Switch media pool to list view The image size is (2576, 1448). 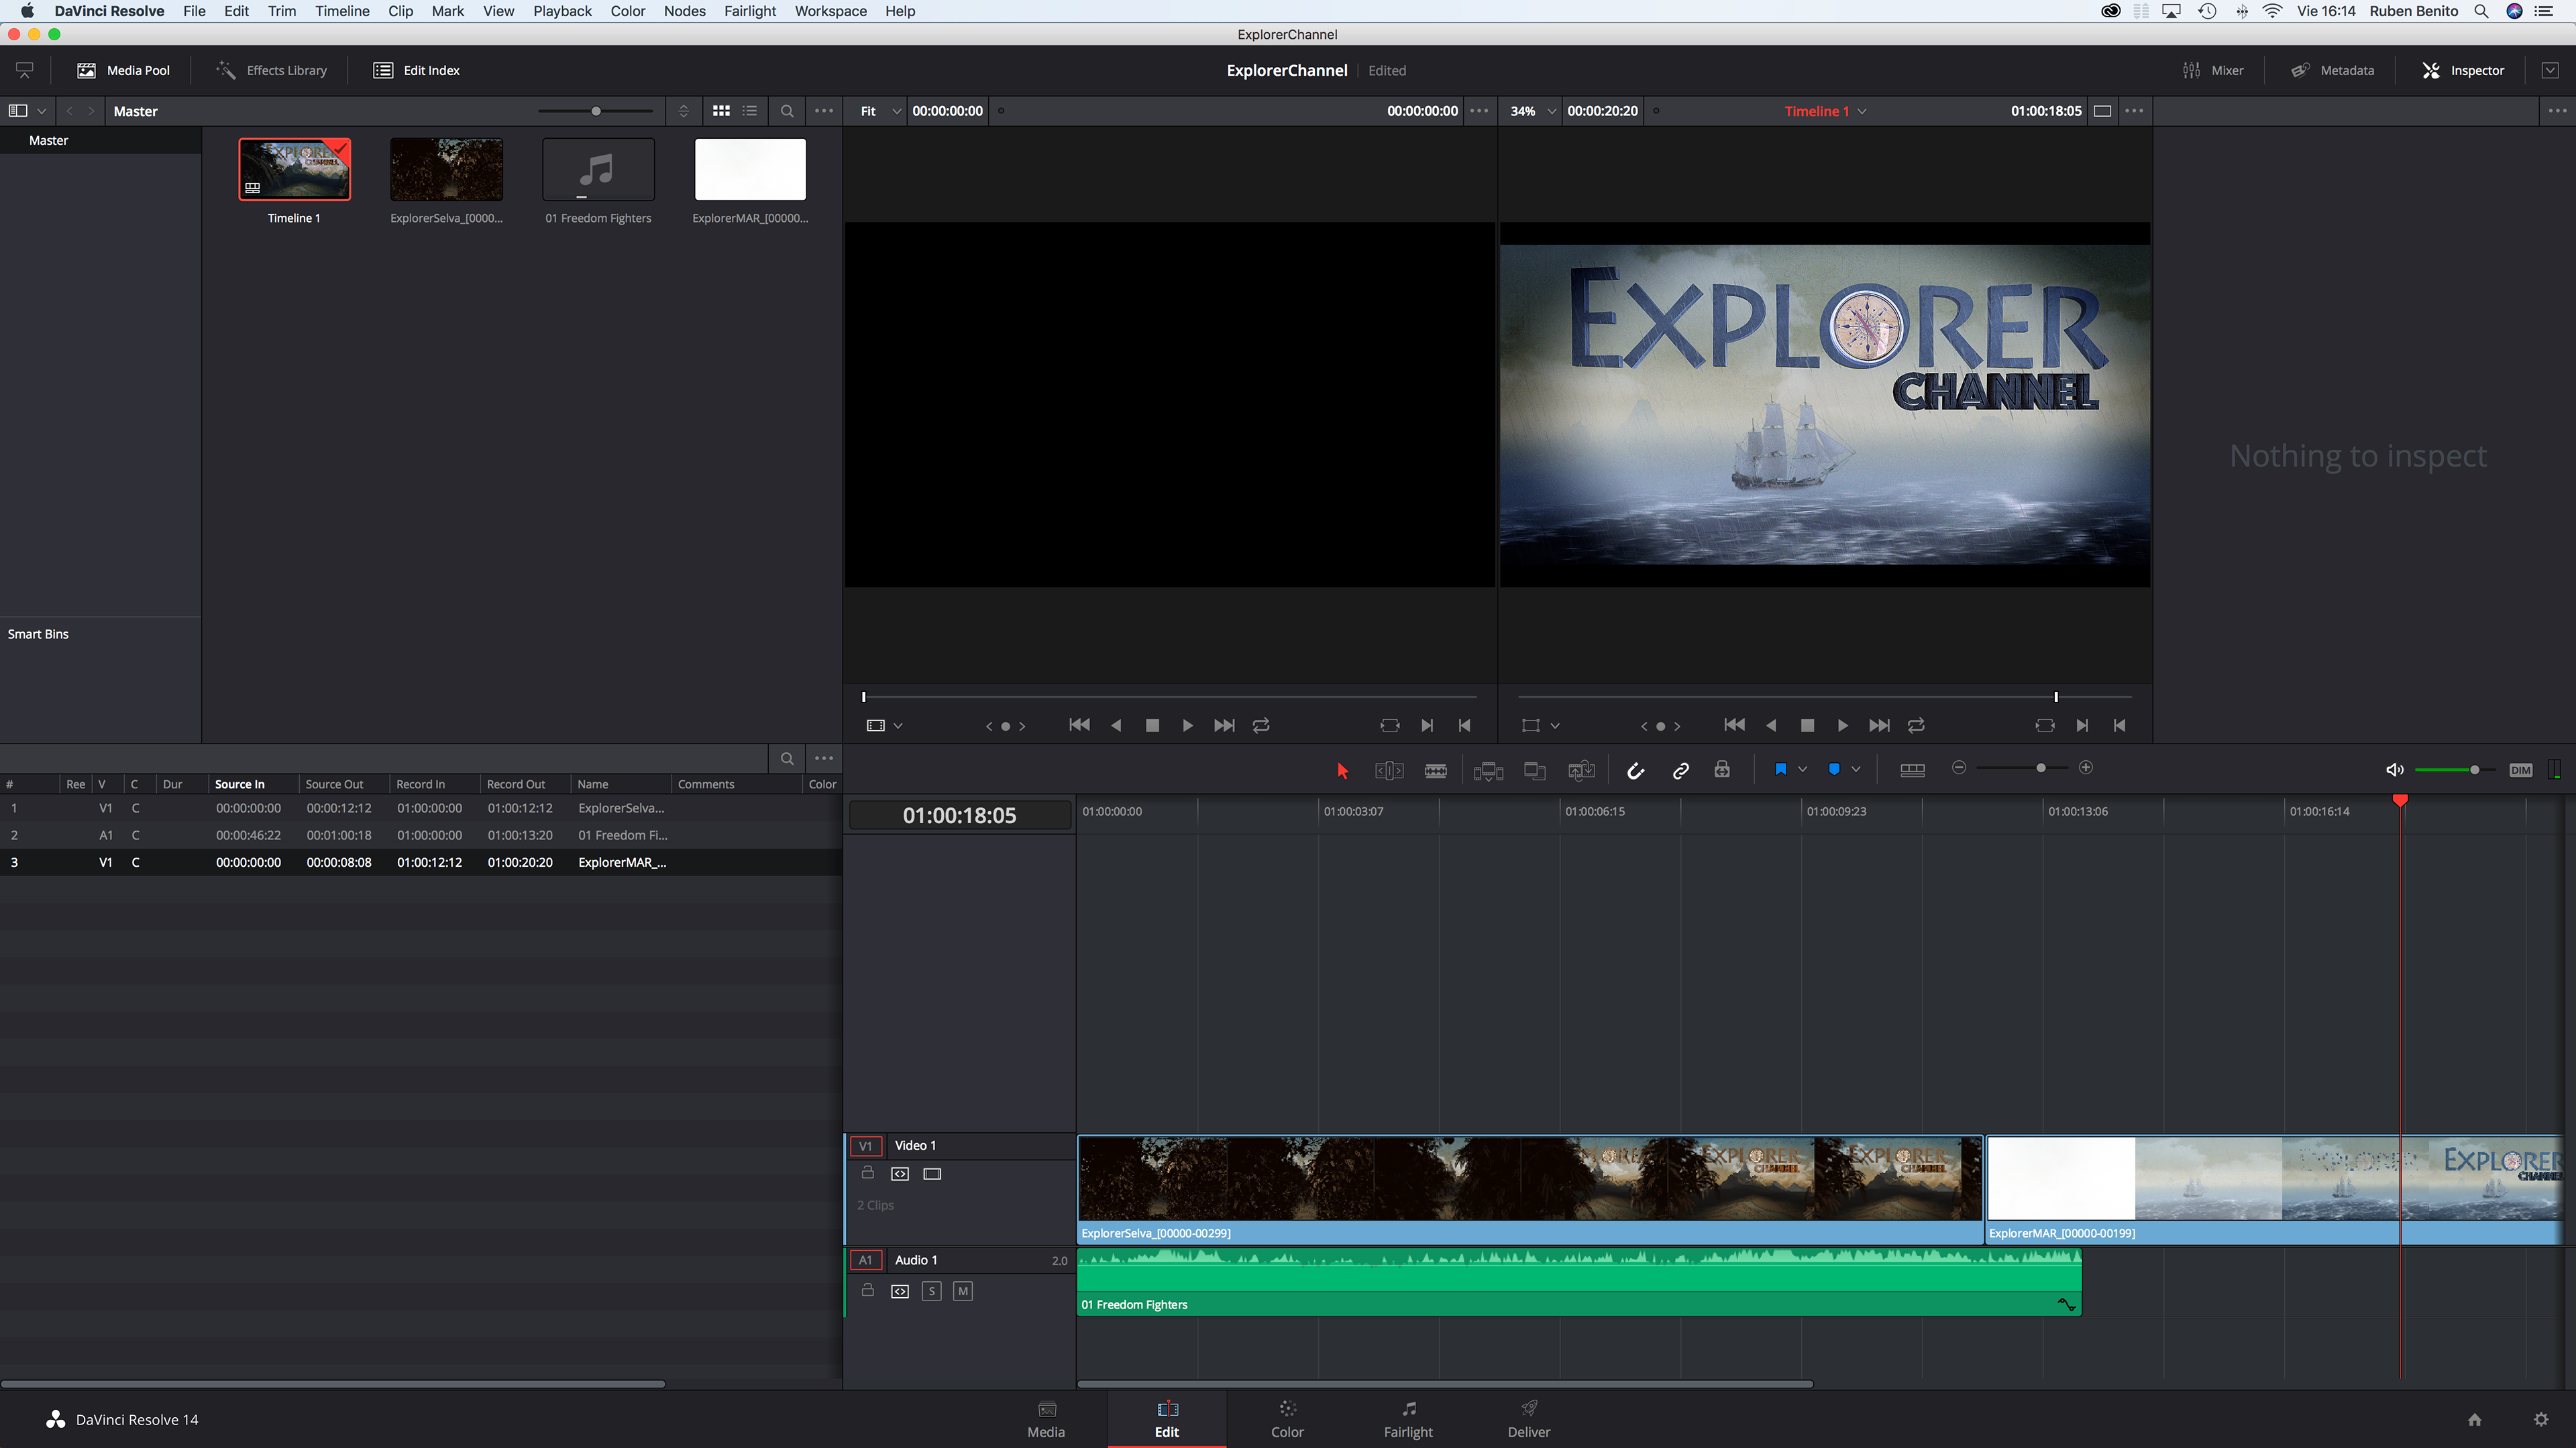[x=750, y=111]
